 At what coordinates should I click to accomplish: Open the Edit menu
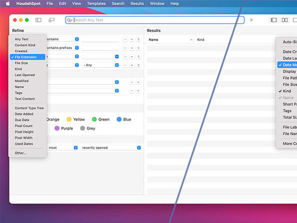pyautogui.click(x=62, y=3)
